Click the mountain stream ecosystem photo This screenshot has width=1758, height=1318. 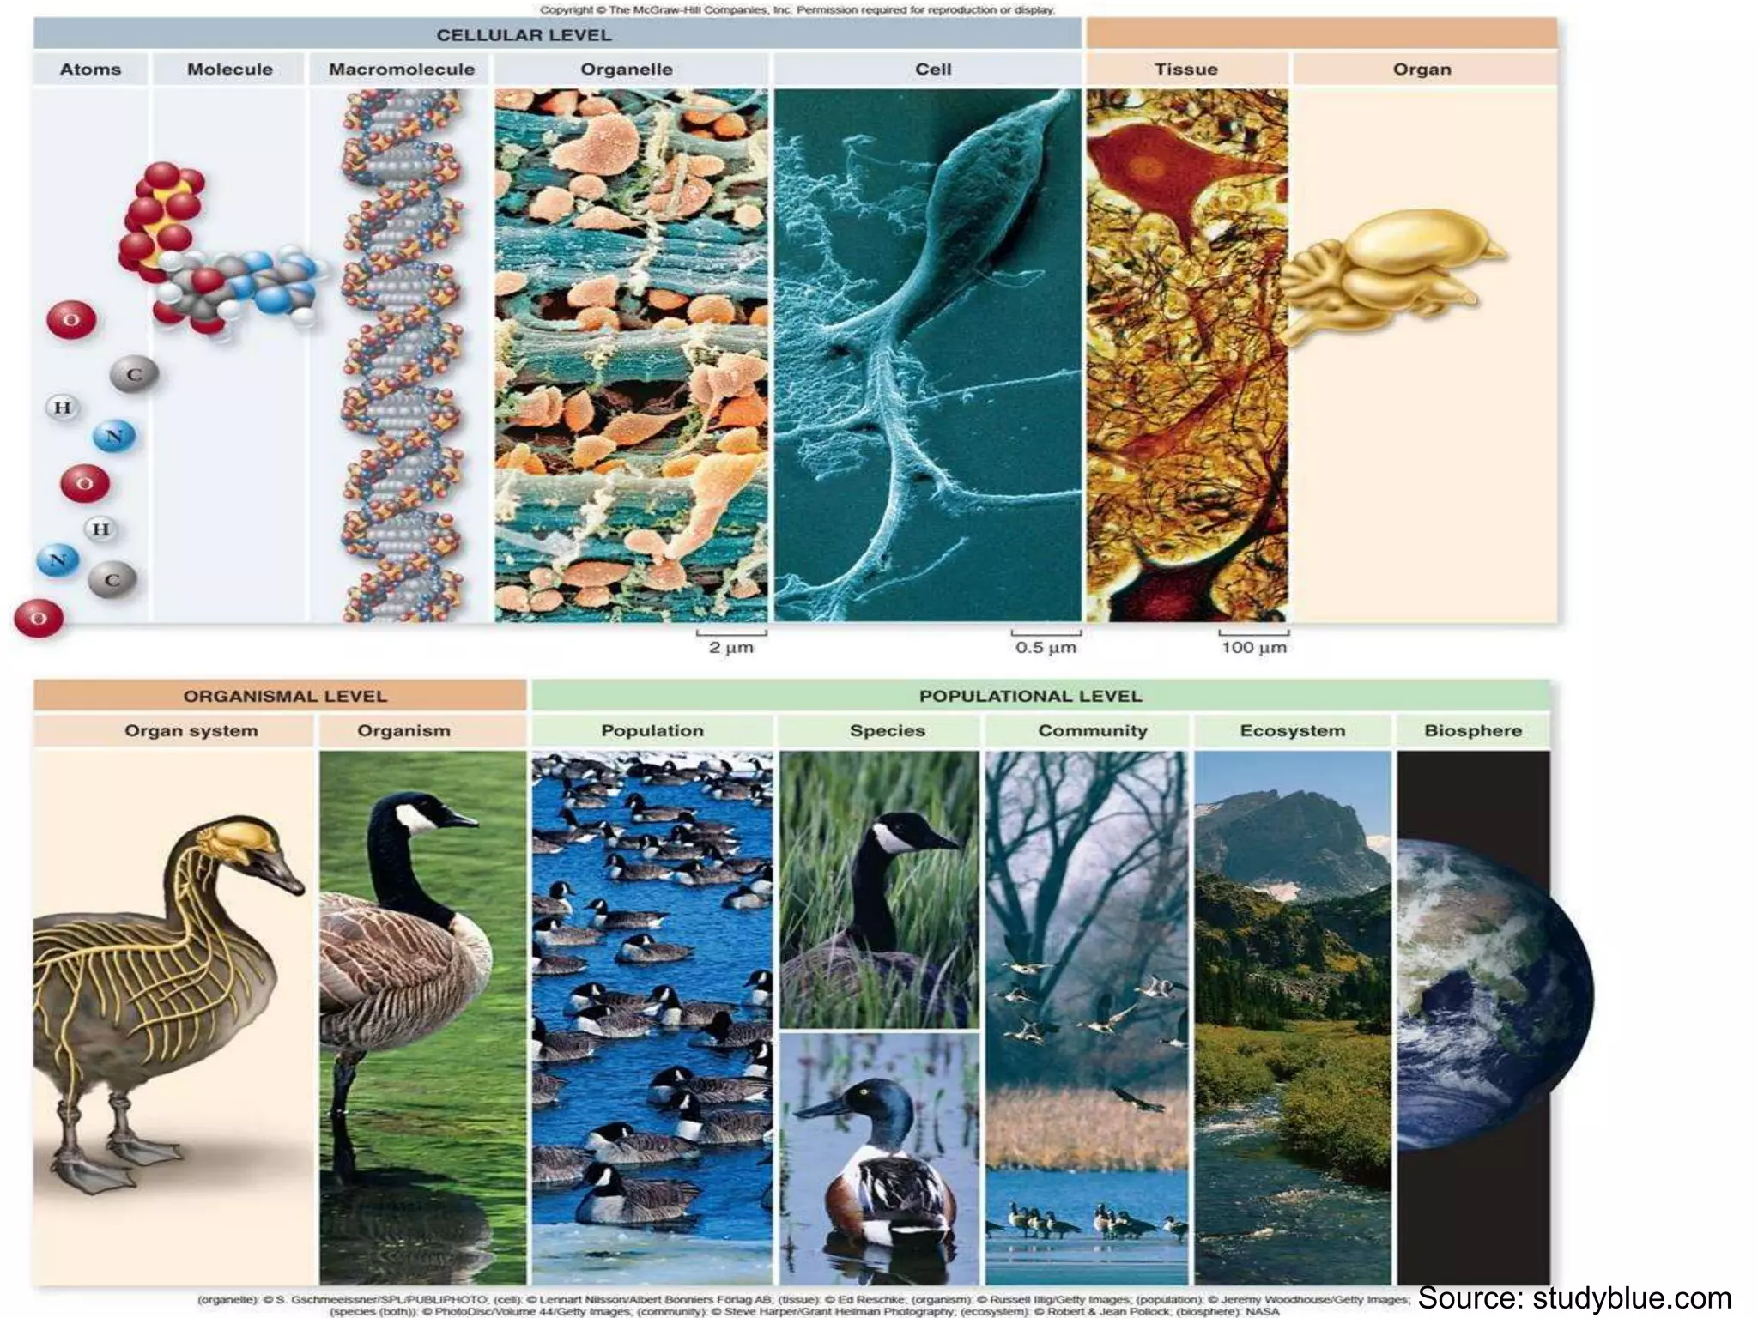(x=1292, y=1017)
